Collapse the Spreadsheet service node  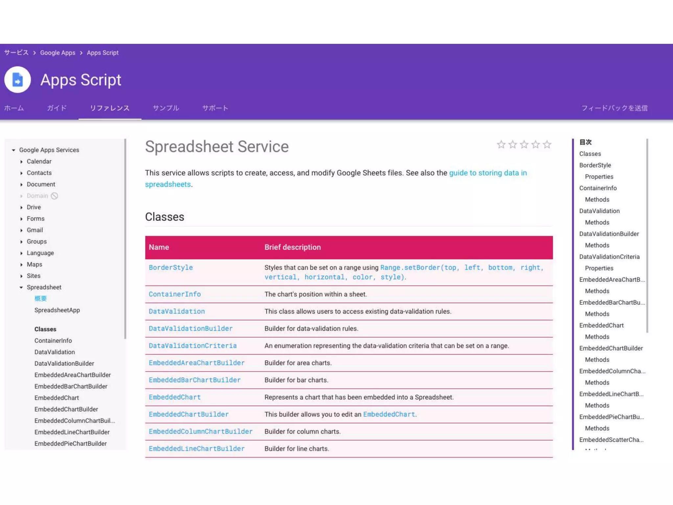(x=21, y=288)
